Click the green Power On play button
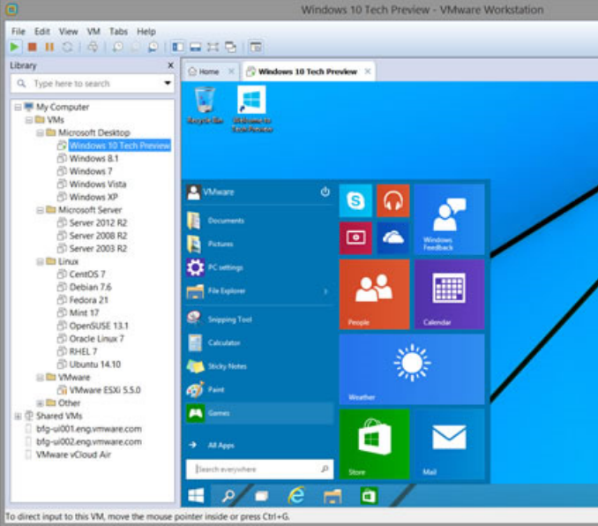 click(x=14, y=47)
